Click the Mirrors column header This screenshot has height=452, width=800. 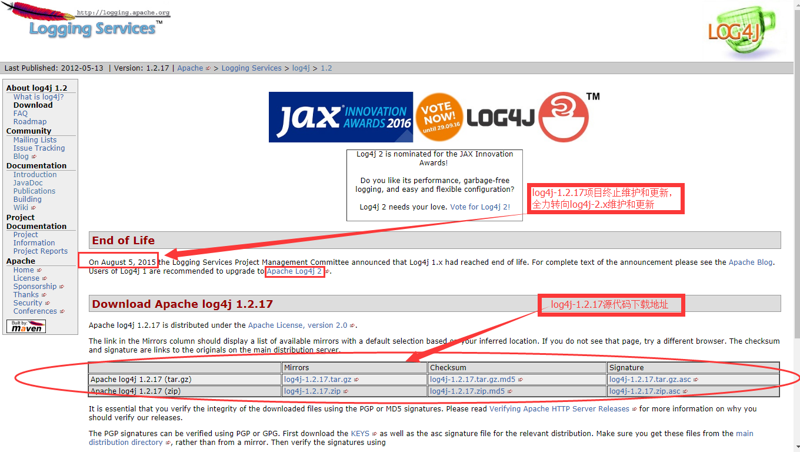(x=355, y=368)
